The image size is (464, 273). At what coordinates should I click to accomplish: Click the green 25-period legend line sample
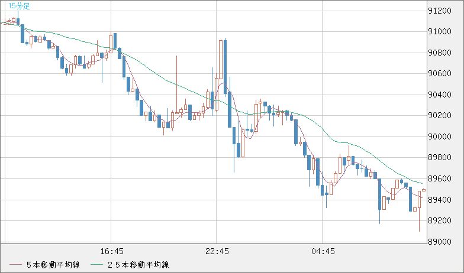[97, 265]
